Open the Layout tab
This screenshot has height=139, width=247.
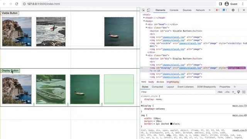170,87
